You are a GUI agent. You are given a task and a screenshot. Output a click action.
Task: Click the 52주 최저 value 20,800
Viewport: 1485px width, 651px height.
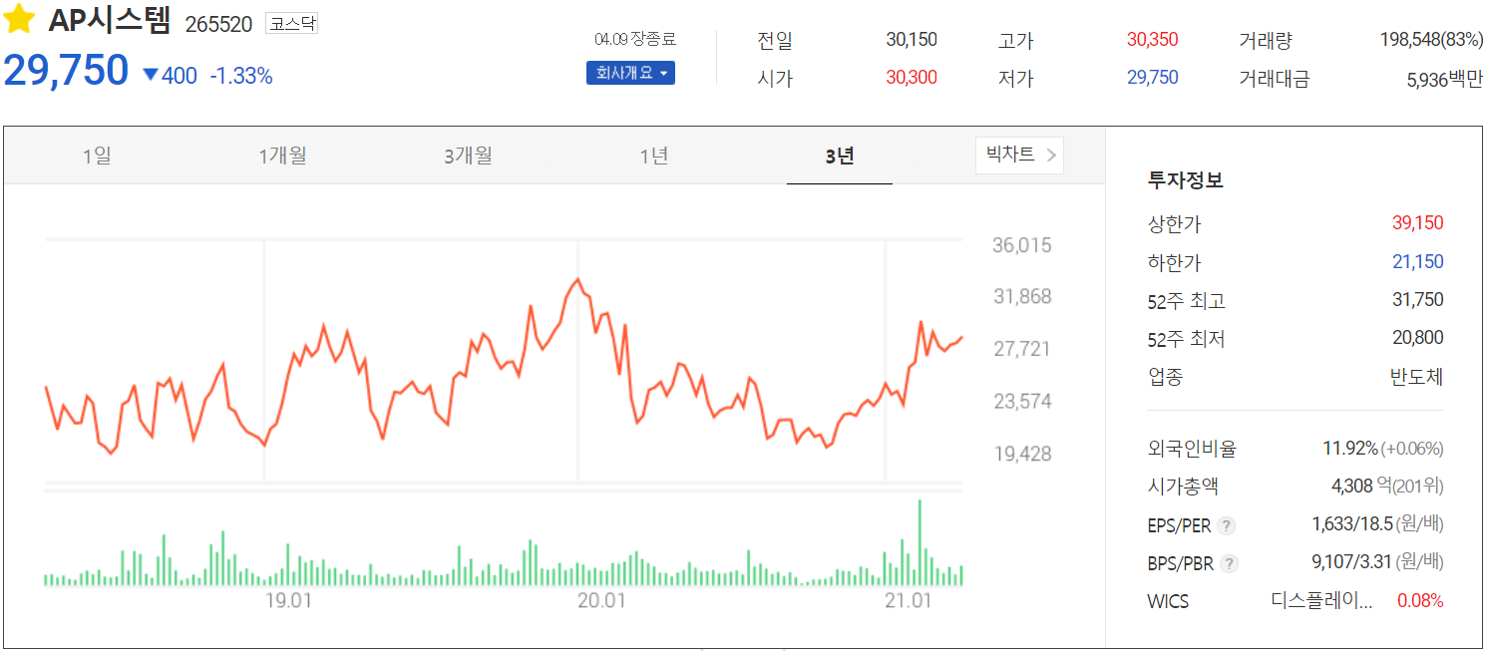point(1417,338)
